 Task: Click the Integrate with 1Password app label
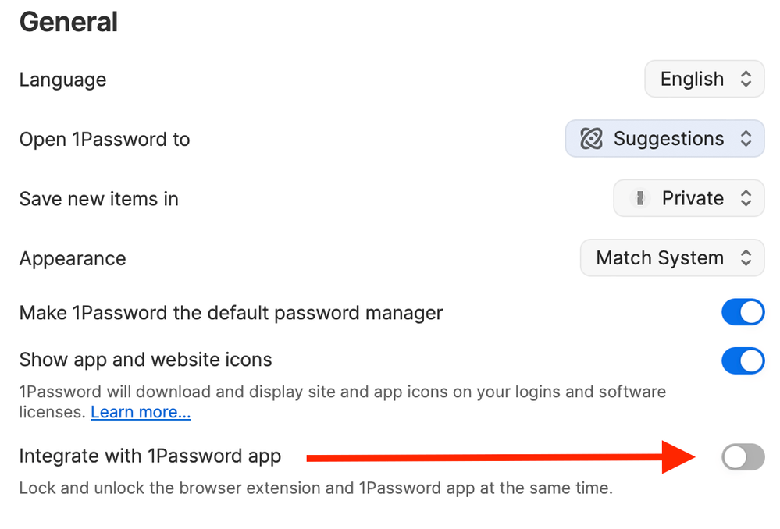pyautogui.click(x=150, y=456)
